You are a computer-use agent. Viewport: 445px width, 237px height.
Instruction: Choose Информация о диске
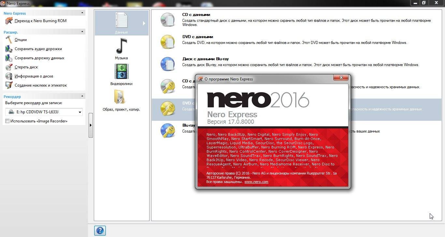[34, 76]
